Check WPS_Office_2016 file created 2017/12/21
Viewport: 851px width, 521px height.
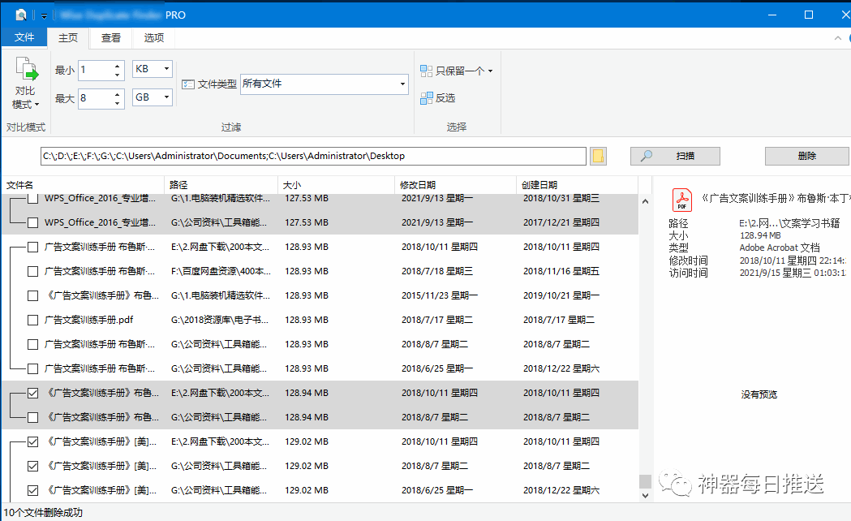click(x=32, y=222)
